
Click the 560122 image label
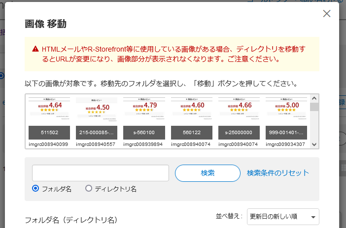coord(190,133)
